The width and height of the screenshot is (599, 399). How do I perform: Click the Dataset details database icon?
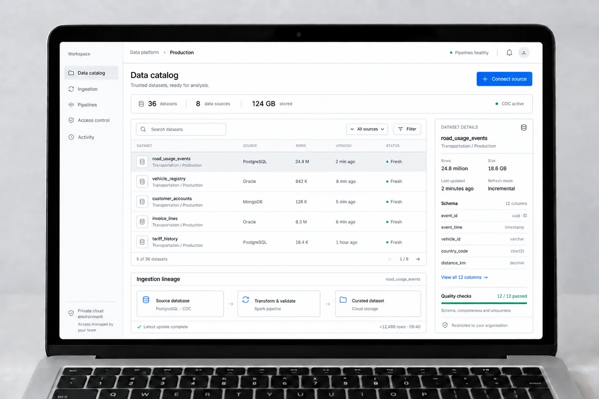tap(524, 128)
